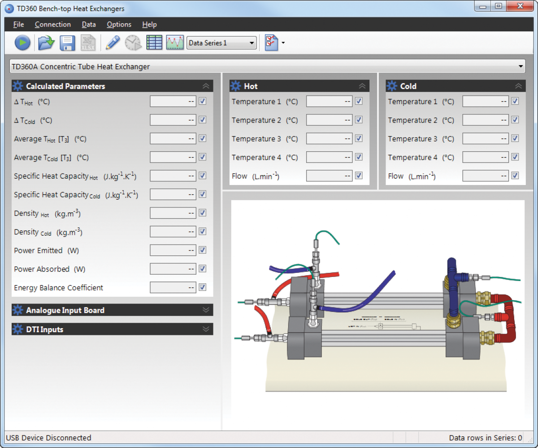Open the pencil annotation tool

pyautogui.click(x=113, y=43)
